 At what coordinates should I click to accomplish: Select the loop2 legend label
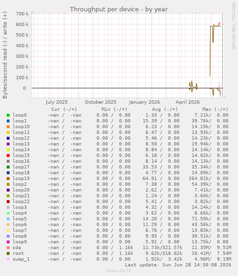(20, 184)
